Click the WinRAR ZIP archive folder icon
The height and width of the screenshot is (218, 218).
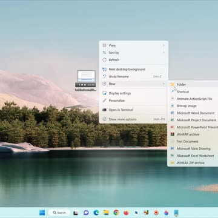coord(173,163)
